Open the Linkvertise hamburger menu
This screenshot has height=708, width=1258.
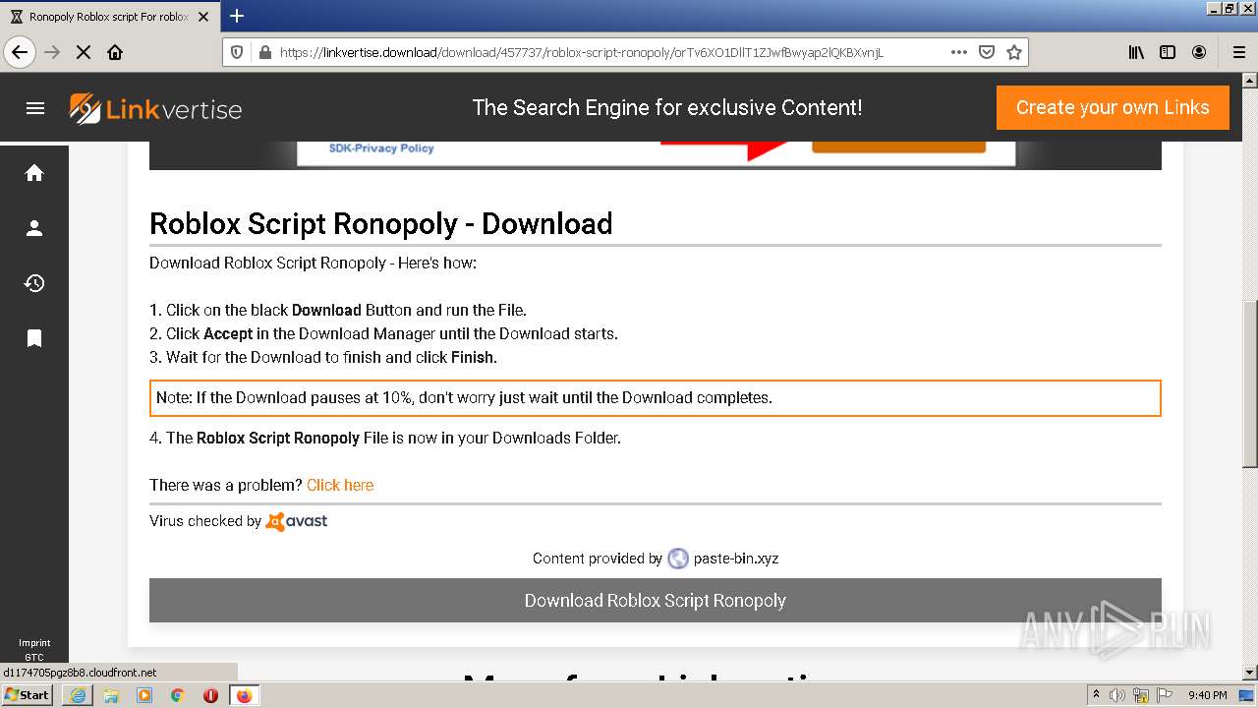click(x=35, y=108)
